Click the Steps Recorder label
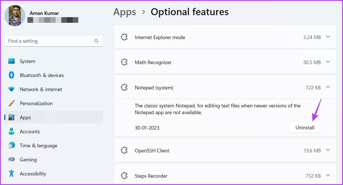The width and height of the screenshot is (343, 185). click(x=151, y=176)
